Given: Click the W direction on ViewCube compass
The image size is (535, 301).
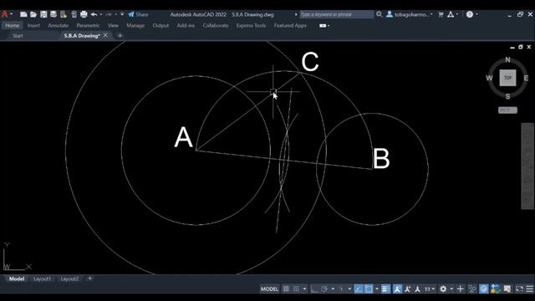Looking at the screenshot, I should (x=489, y=78).
